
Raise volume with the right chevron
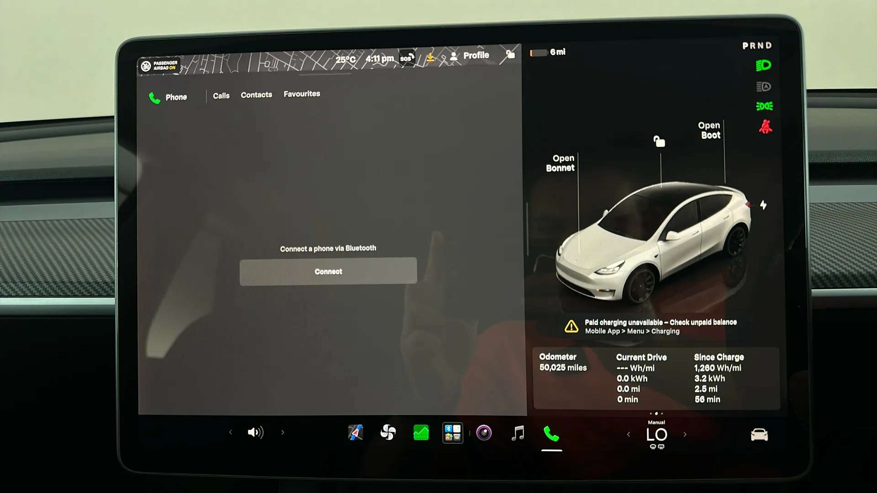283,432
